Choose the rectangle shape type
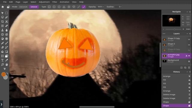Screen dimensions: 192x108 click(49, 7)
